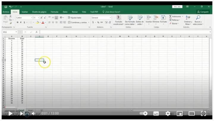This screenshot has width=214, height=121.
Task: Click the insert function fx icon
Action: [x=36, y=32]
